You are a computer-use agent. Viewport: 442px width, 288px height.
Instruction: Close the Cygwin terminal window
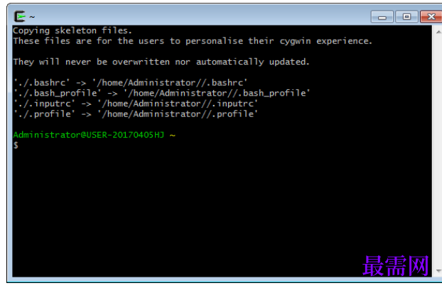tap(431, 16)
